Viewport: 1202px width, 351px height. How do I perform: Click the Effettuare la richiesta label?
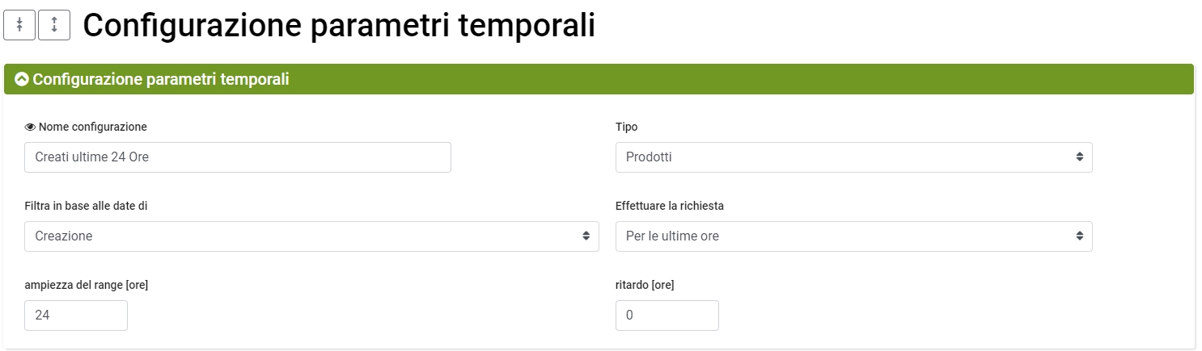coord(670,206)
